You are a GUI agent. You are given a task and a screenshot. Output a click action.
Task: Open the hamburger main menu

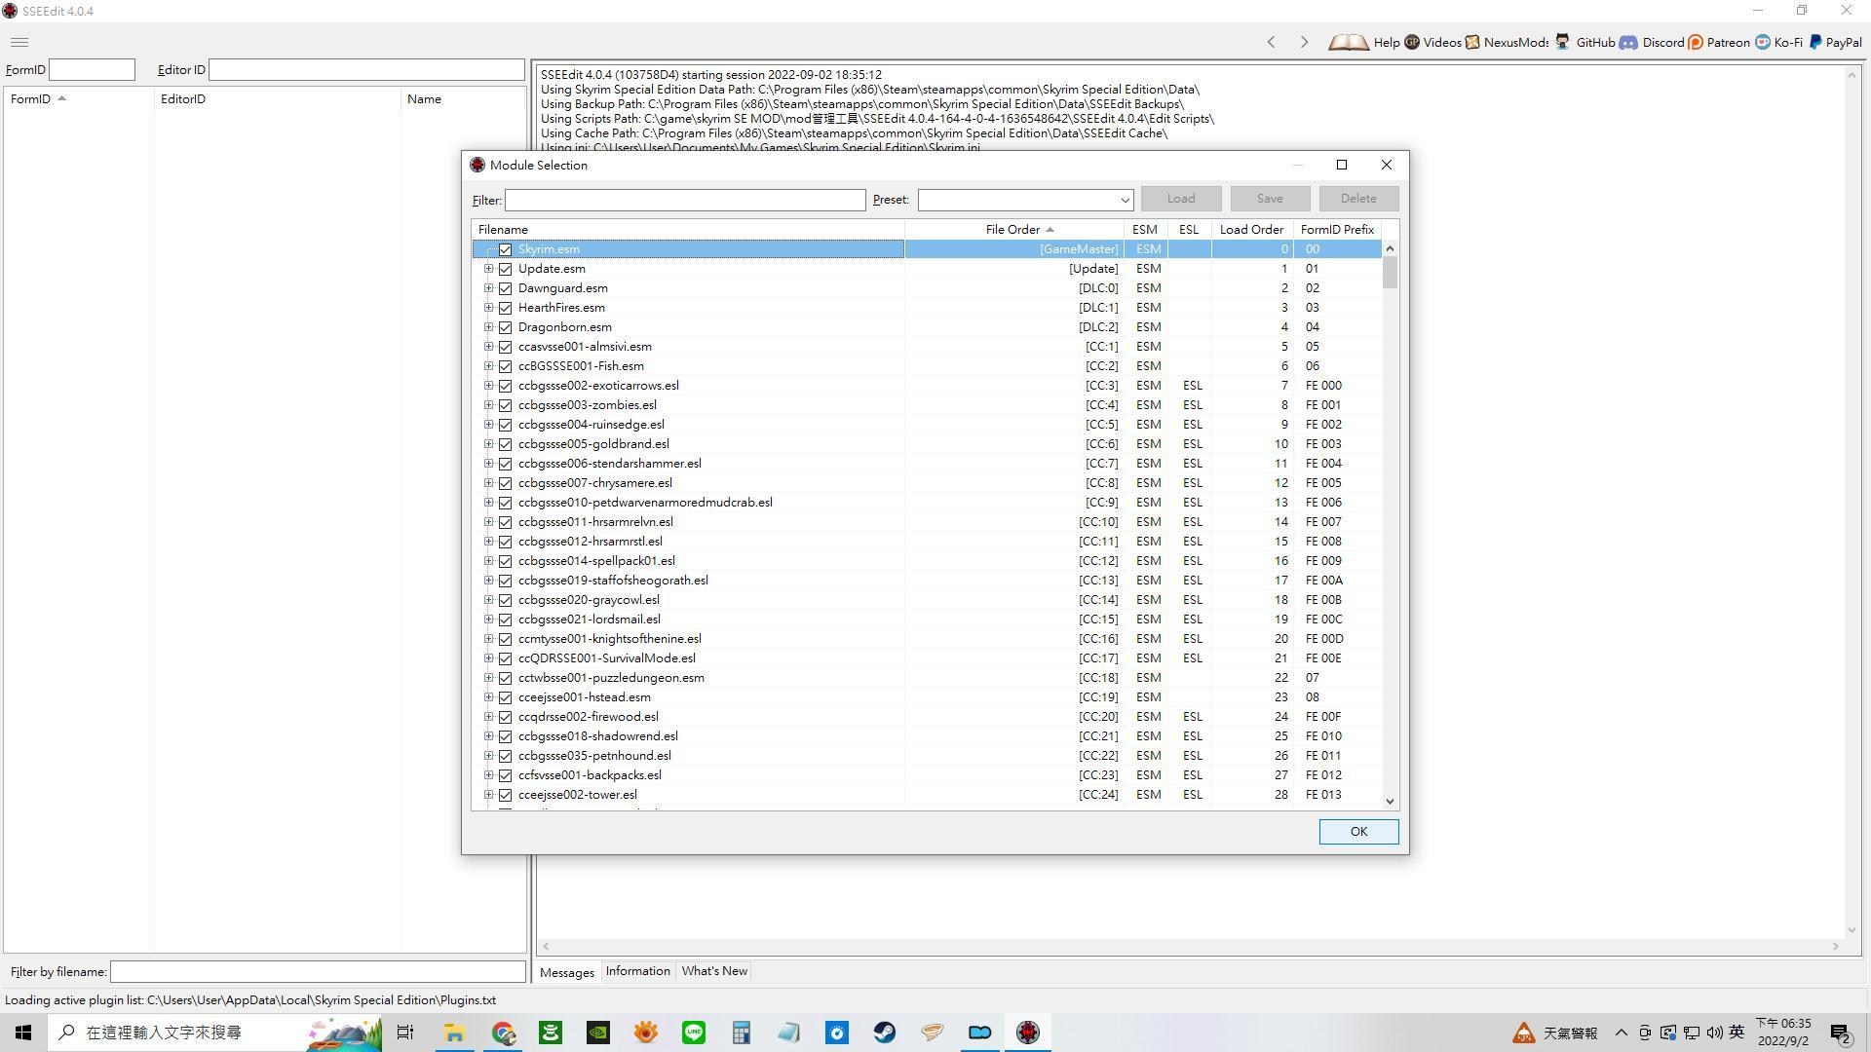tap(19, 42)
